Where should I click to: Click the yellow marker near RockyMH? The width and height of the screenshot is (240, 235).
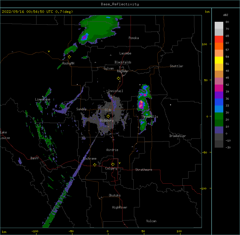[x=69, y=57]
